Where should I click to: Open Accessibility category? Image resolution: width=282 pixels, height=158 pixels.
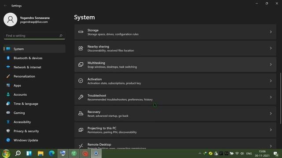tap(34, 122)
